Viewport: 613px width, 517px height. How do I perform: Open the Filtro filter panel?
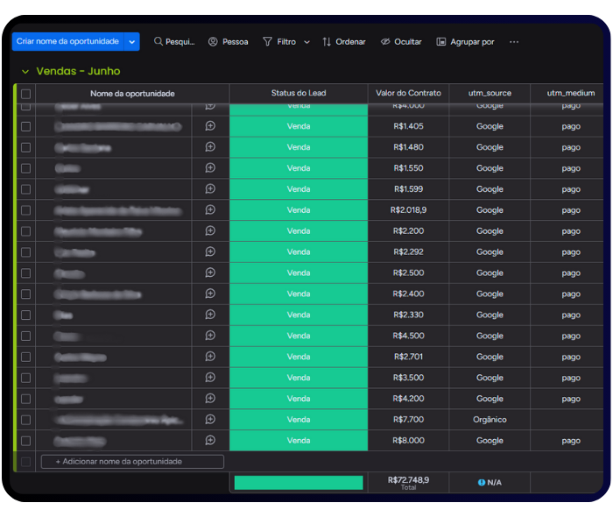pyautogui.click(x=279, y=42)
